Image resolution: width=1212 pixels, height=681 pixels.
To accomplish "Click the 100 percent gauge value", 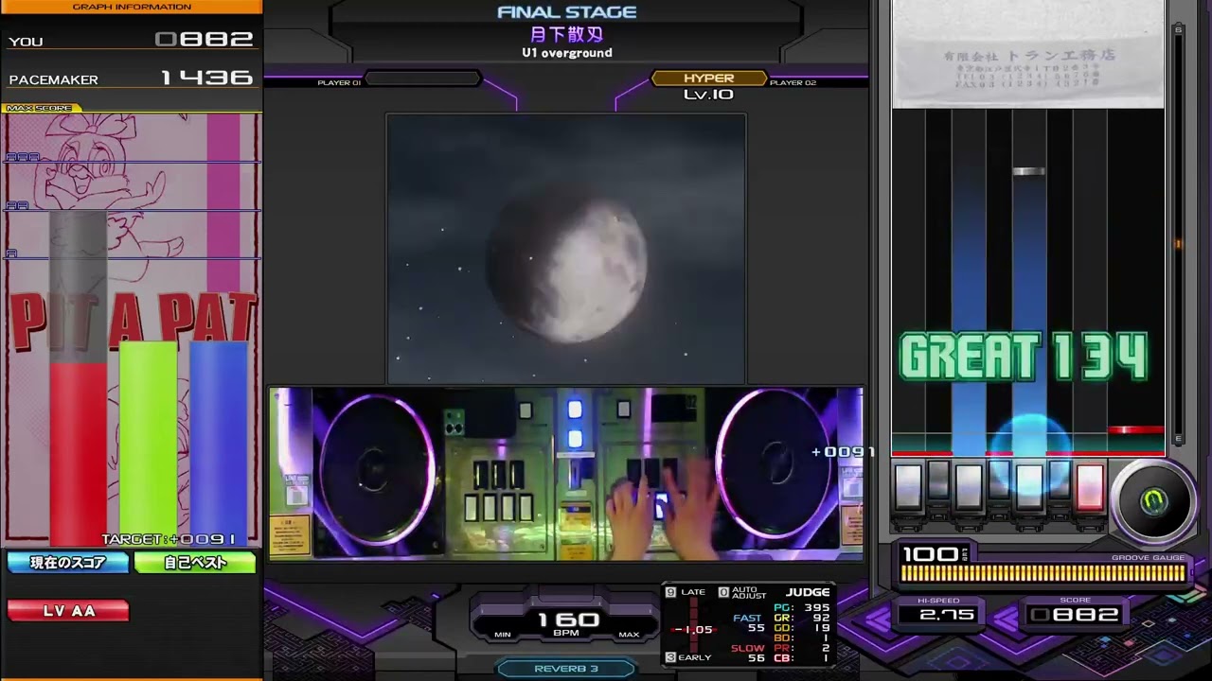I will (x=930, y=554).
